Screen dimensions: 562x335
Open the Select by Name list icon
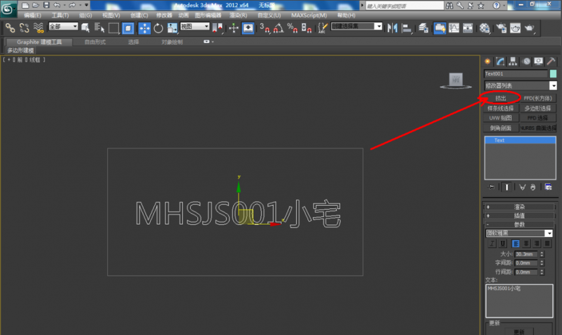99,28
